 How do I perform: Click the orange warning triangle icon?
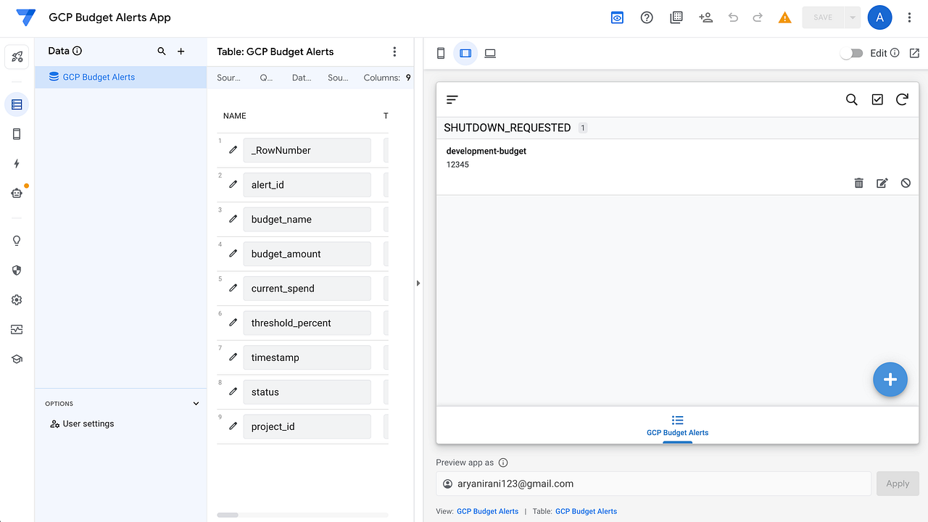[784, 17]
